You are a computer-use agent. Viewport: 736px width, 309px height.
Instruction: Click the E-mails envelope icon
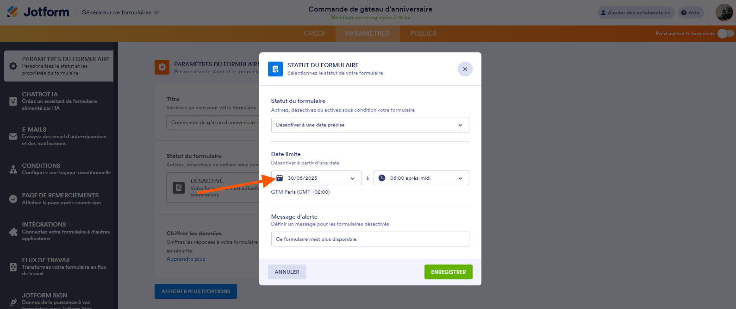click(x=13, y=136)
